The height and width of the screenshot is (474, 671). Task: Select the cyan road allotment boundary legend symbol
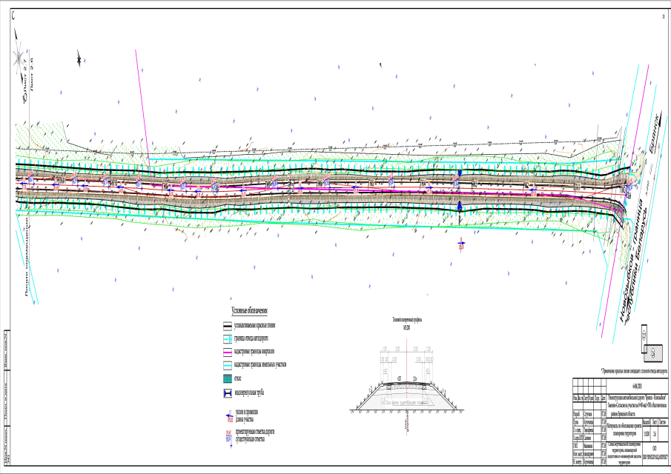[228, 338]
